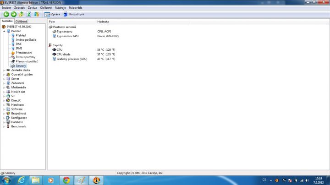Open Google Chrome from taskbar

[x=66, y=180]
